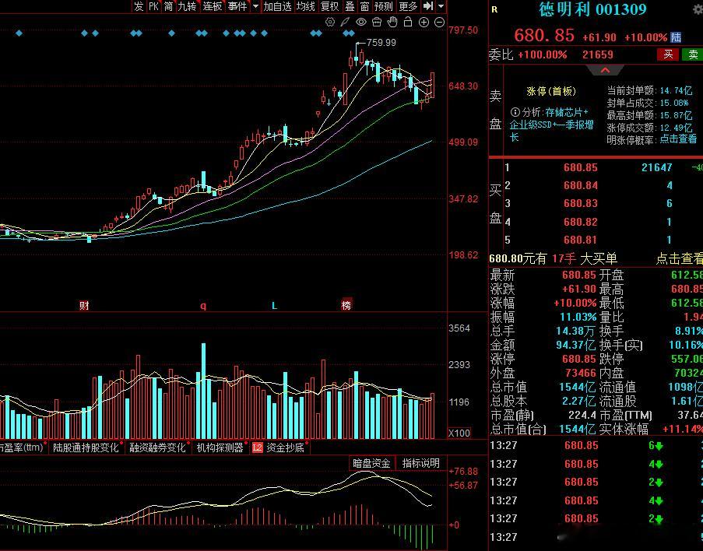The width and height of the screenshot is (703, 551).
Task: Select the drawing pen tool
Action: [345, 22]
